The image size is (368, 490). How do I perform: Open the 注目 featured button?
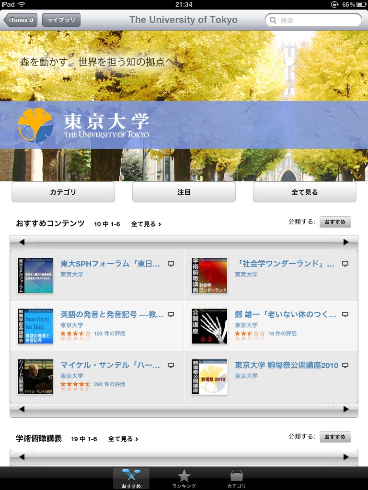184,192
